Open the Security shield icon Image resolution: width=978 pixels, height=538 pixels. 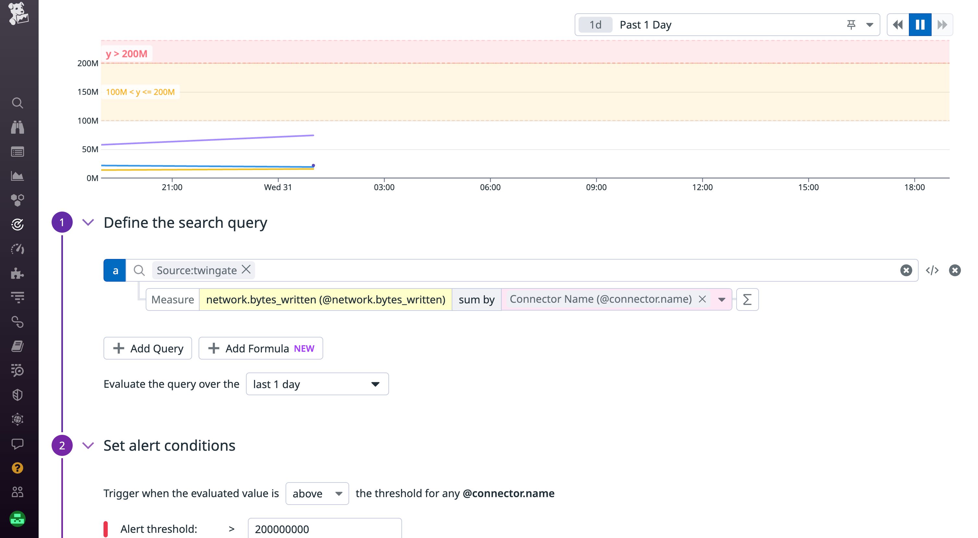18,395
